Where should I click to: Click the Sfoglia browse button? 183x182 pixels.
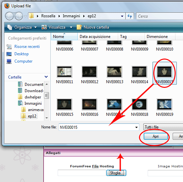[x=116, y=173]
